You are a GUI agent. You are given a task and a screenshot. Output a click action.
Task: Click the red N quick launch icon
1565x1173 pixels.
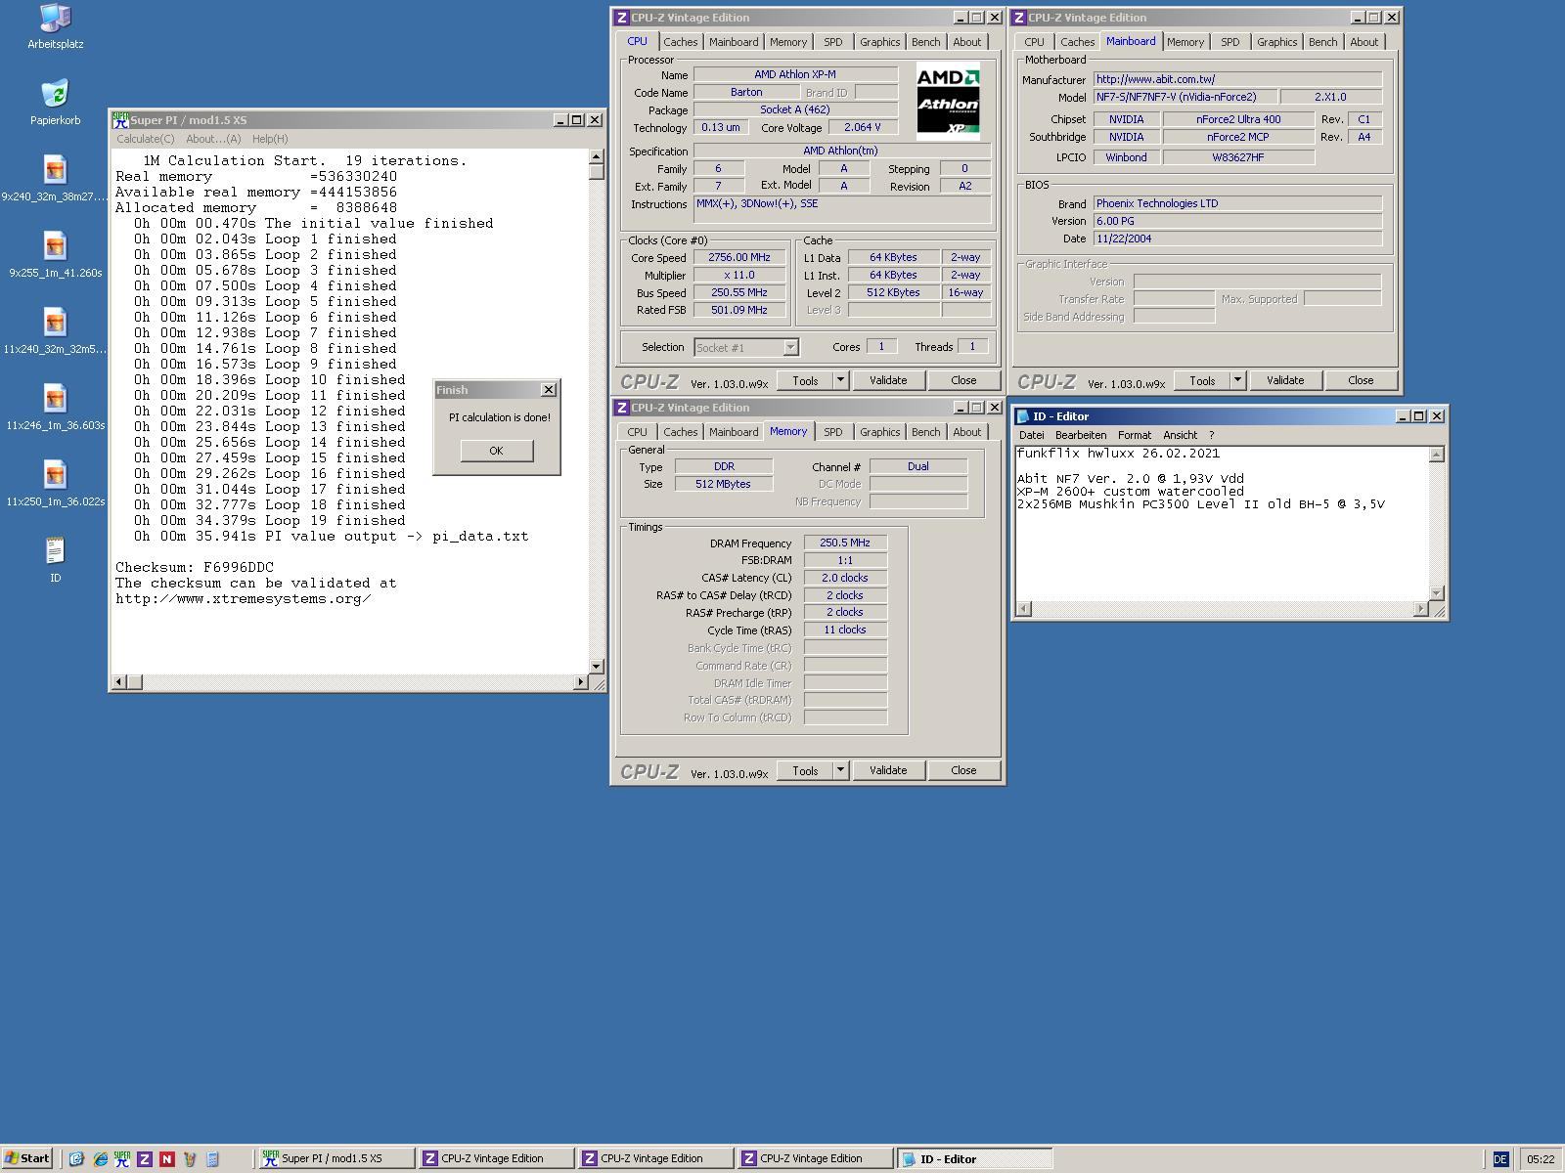click(x=167, y=1159)
